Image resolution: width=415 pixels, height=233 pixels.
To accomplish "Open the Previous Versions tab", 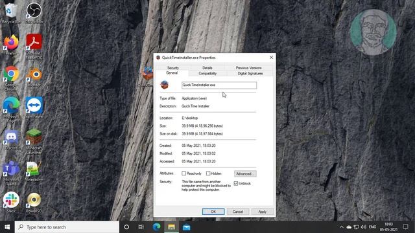I will click(249, 68).
